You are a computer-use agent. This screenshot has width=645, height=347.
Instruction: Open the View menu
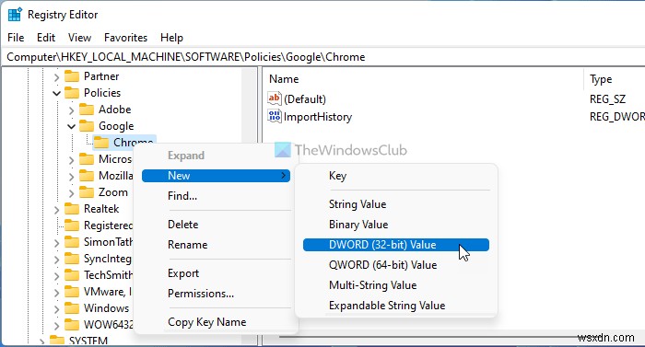(x=79, y=38)
